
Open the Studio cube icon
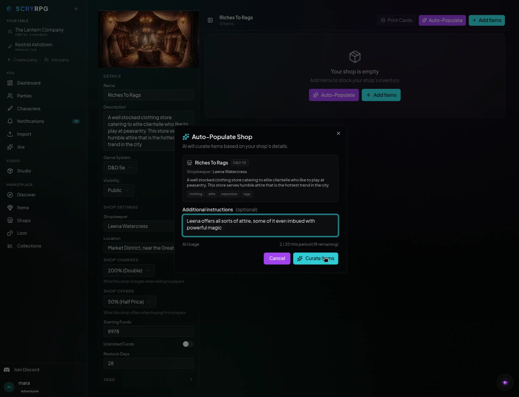(x=10, y=171)
